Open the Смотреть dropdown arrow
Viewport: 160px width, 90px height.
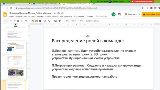tap(139, 14)
